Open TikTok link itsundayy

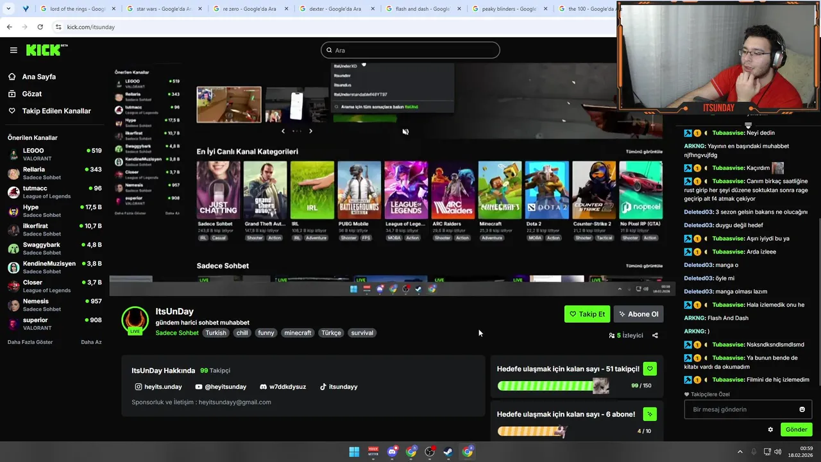click(x=339, y=387)
